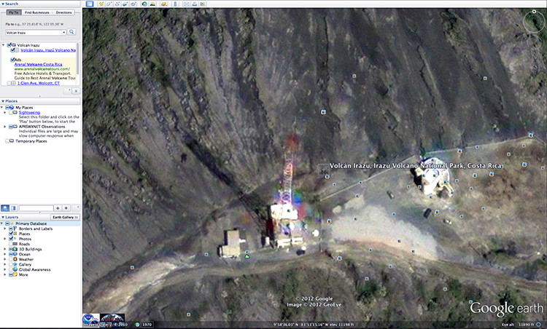Screen dimensions: 547x329
Task: Select the Add Polygon tool
Action: click(x=109, y=4)
